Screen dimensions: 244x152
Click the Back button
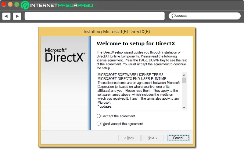(129, 138)
